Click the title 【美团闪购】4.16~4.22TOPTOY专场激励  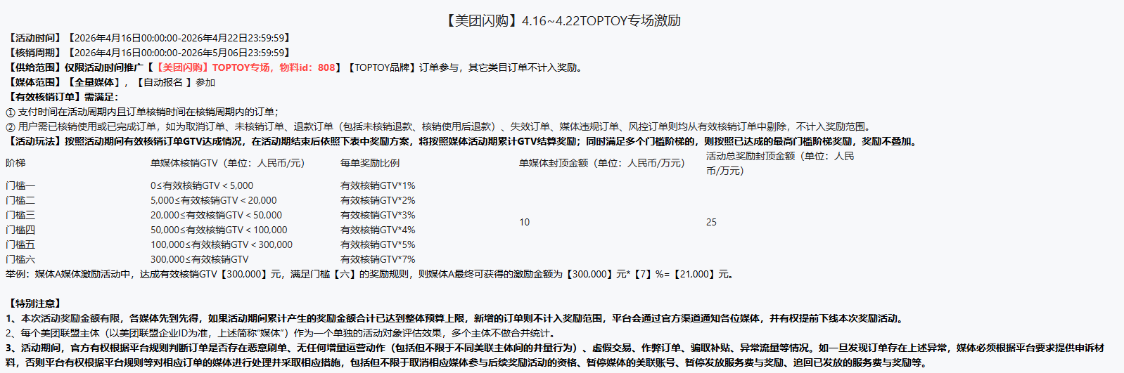pos(561,20)
